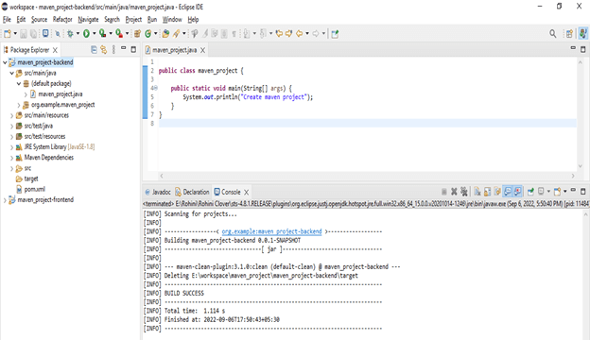
Task: Collapse the (default package) node
Action: tap(19, 83)
